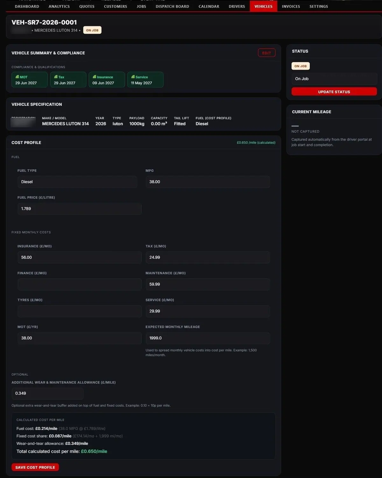
Task: Click the Update Status button
Action: (x=334, y=92)
